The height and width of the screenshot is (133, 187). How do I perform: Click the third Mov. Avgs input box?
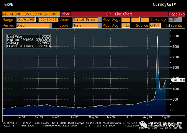(x=145, y=20)
